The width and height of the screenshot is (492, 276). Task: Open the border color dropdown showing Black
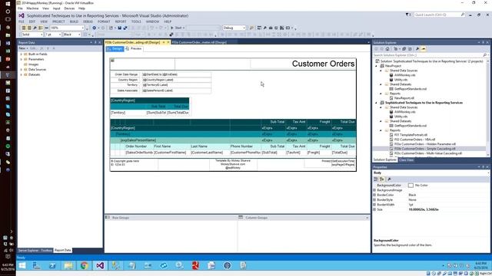click(79, 34)
